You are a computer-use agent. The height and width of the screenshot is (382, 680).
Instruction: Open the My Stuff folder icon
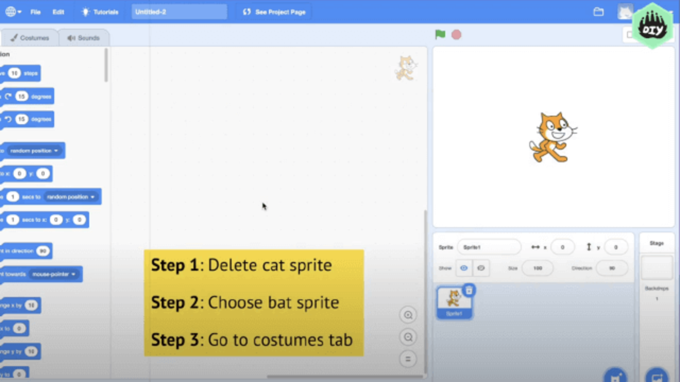point(598,12)
